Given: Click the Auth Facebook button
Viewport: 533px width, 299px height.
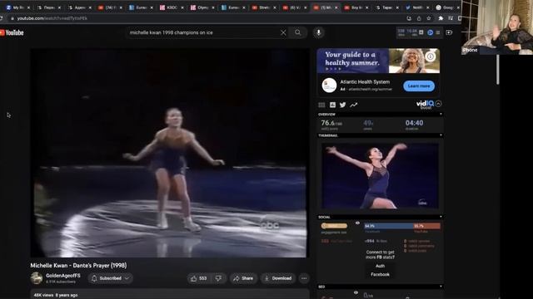Looking at the screenshot, I should 380,270.
